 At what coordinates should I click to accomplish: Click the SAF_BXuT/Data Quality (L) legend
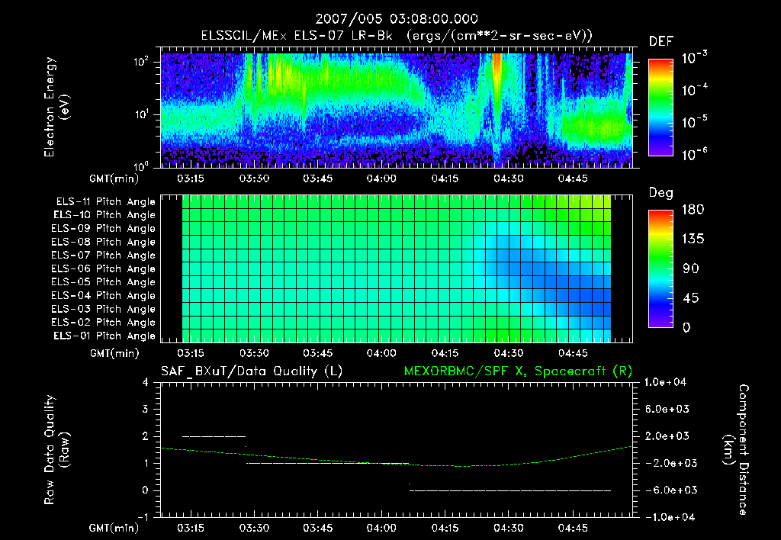(x=252, y=371)
